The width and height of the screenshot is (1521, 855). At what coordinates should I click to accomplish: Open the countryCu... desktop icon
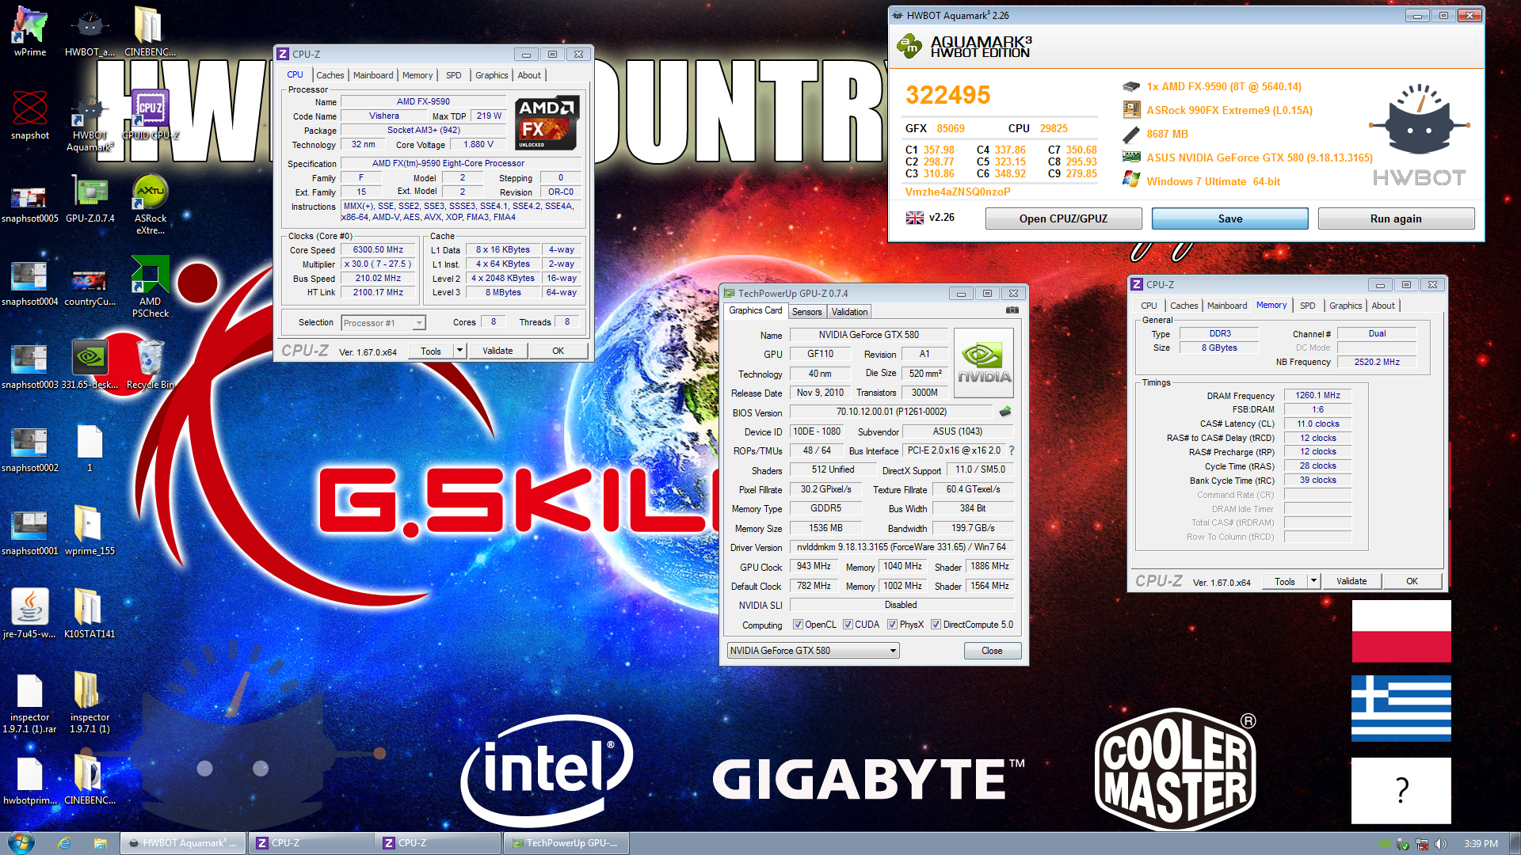click(x=90, y=283)
